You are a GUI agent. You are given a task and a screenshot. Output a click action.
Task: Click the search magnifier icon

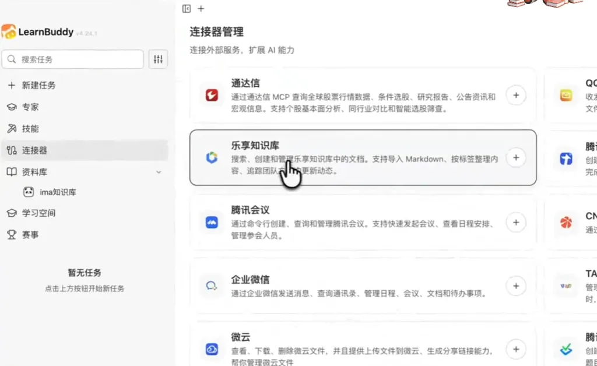coord(12,59)
